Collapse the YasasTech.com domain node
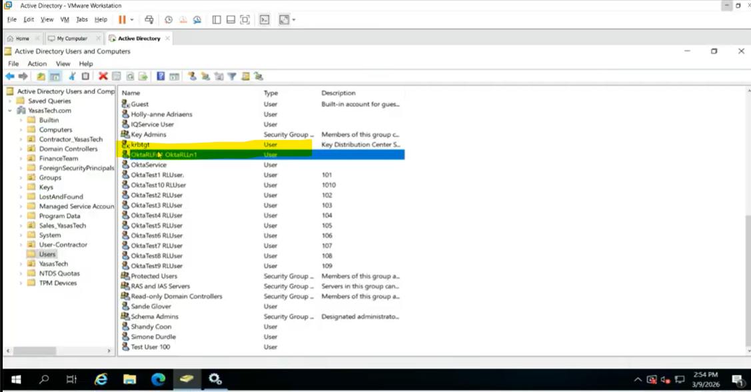Viewport: 751px width, 392px height. 10,111
